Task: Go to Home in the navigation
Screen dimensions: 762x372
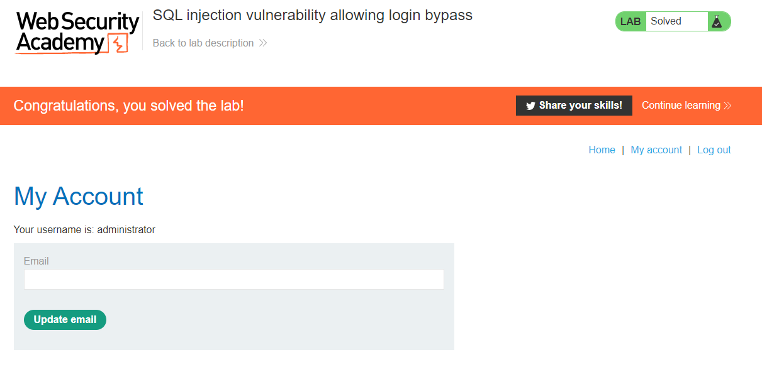Action: point(602,150)
